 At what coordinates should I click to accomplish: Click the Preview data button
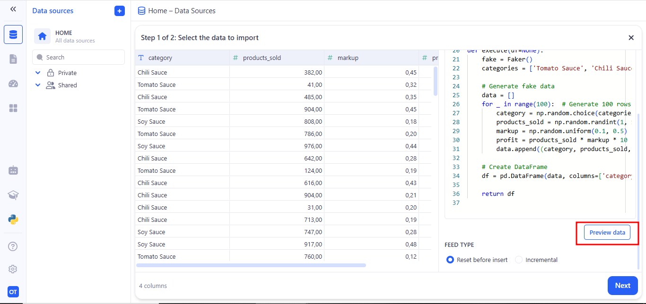[x=607, y=232]
